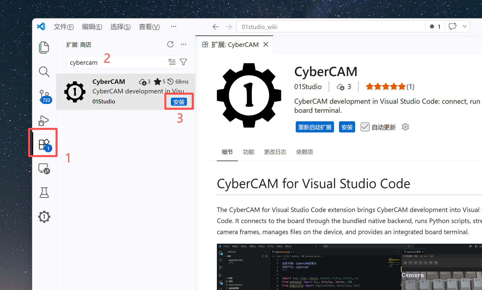Toggle the auto update checkbox

click(365, 127)
